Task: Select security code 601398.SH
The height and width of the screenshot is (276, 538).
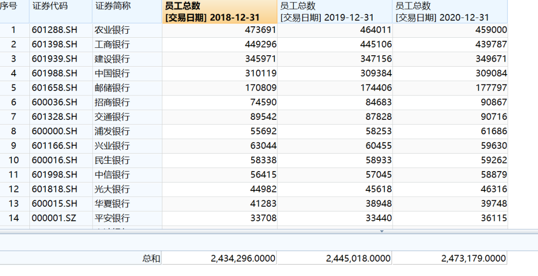Action: (55, 44)
